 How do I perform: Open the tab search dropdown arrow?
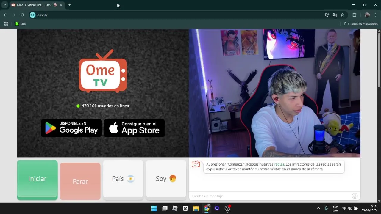(4, 5)
